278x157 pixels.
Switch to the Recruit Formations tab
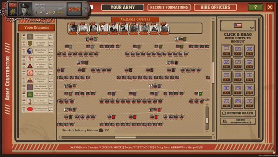point(169,7)
